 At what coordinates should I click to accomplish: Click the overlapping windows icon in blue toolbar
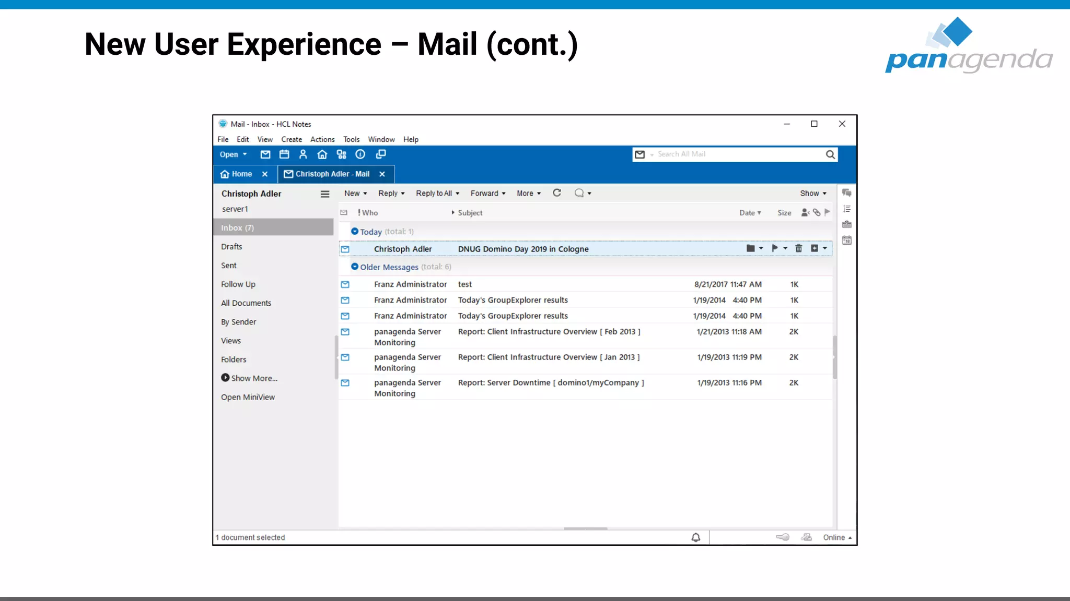tap(381, 154)
